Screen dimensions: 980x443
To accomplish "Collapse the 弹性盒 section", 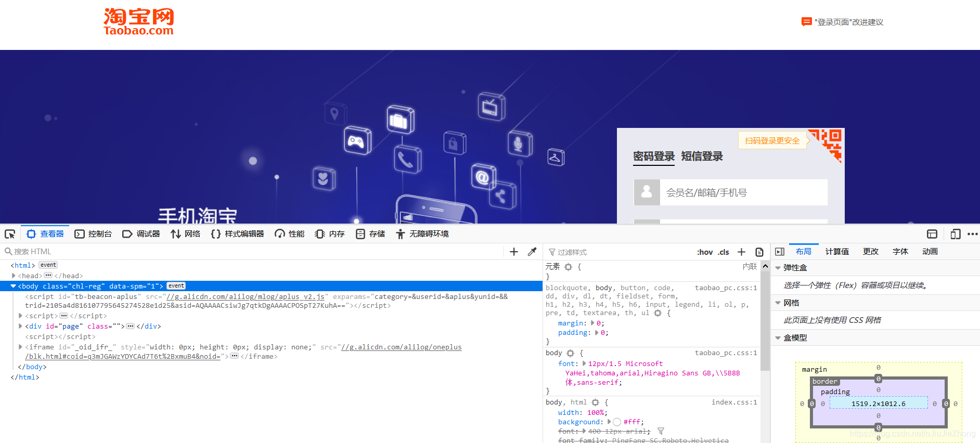I will click(778, 268).
